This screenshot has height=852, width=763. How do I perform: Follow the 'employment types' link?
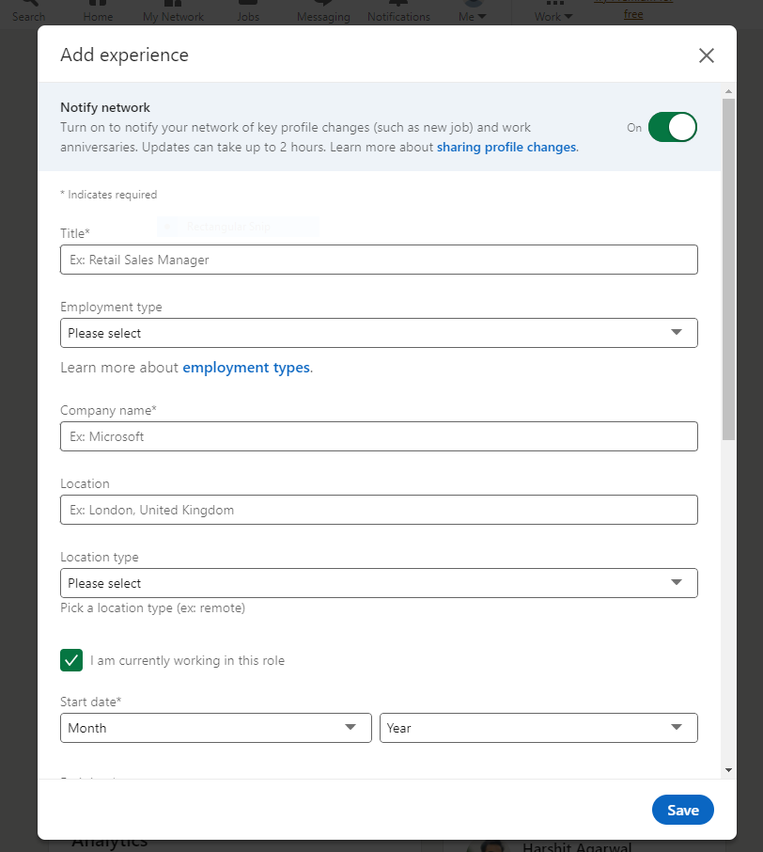(x=246, y=368)
